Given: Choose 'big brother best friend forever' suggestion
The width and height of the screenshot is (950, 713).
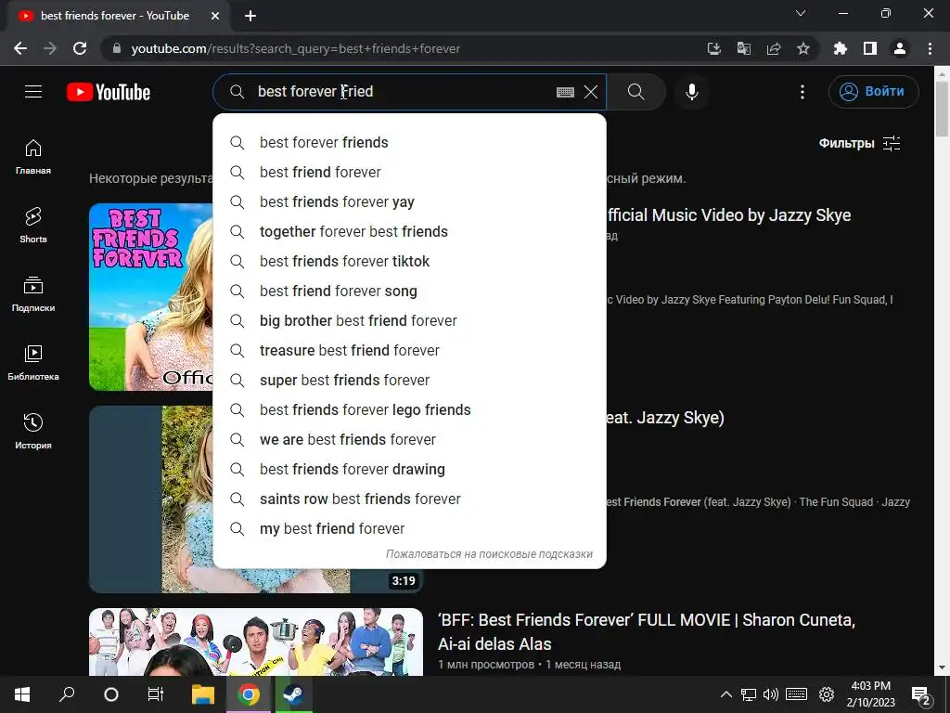Looking at the screenshot, I should [409, 320].
